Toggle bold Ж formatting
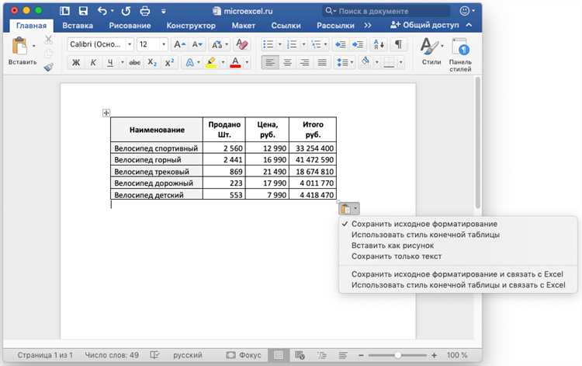The height and width of the screenshot is (366, 582). click(76, 62)
